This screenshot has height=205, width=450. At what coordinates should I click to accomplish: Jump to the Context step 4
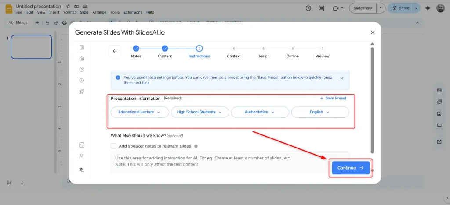pos(234,51)
